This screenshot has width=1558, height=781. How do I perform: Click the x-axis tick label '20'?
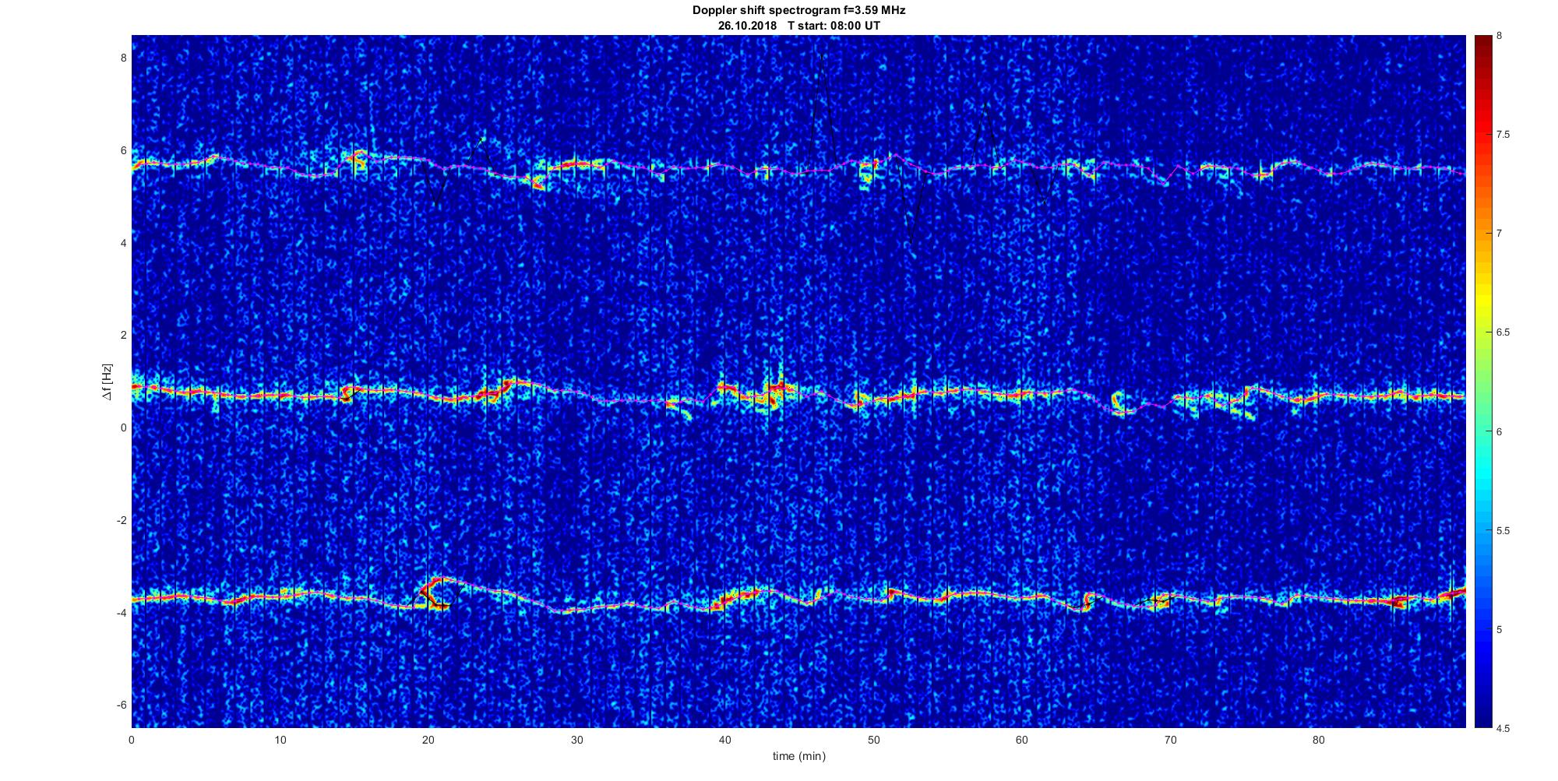(428, 740)
